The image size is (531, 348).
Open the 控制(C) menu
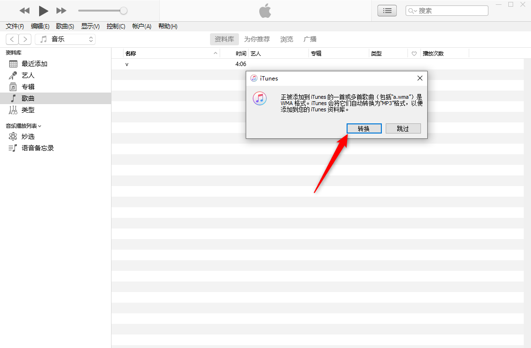[116, 27]
